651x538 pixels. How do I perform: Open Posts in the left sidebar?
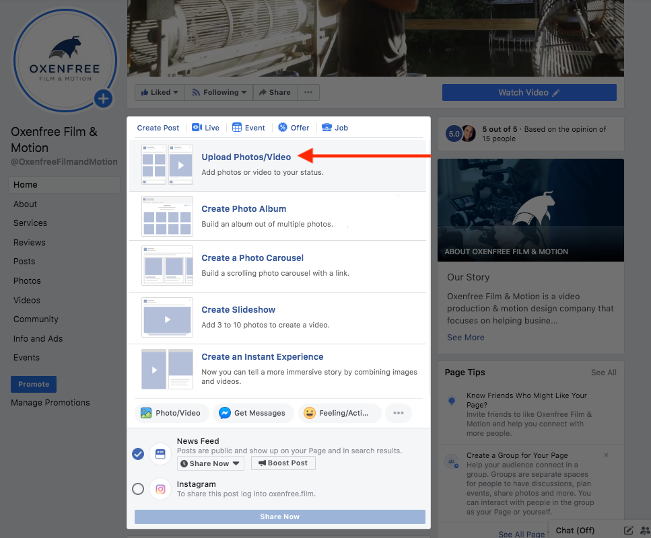tap(24, 262)
